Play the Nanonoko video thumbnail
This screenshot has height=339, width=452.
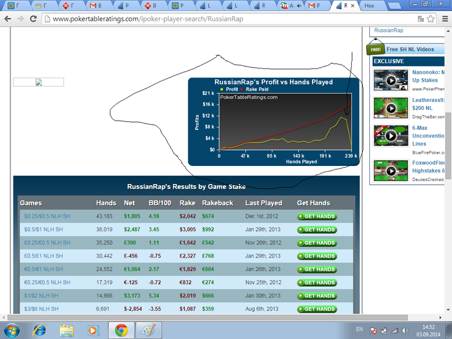coord(391,80)
